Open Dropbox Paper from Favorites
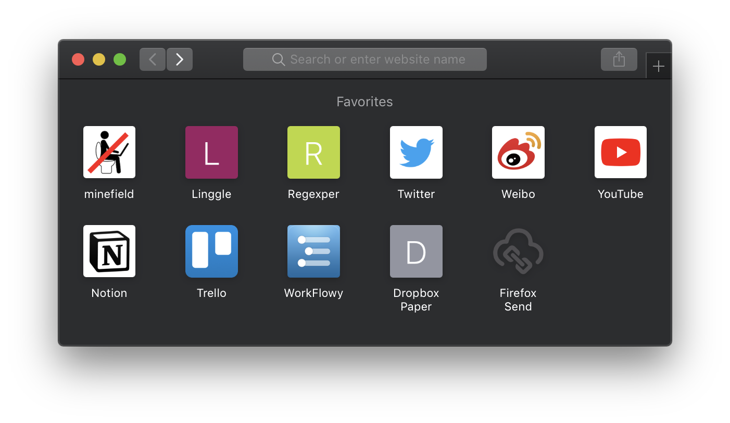 pyautogui.click(x=416, y=251)
